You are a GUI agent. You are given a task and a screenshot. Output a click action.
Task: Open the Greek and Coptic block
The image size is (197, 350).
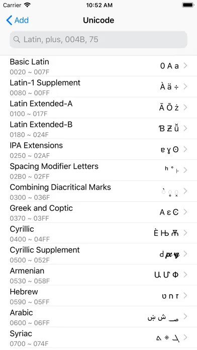(x=98, y=212)
